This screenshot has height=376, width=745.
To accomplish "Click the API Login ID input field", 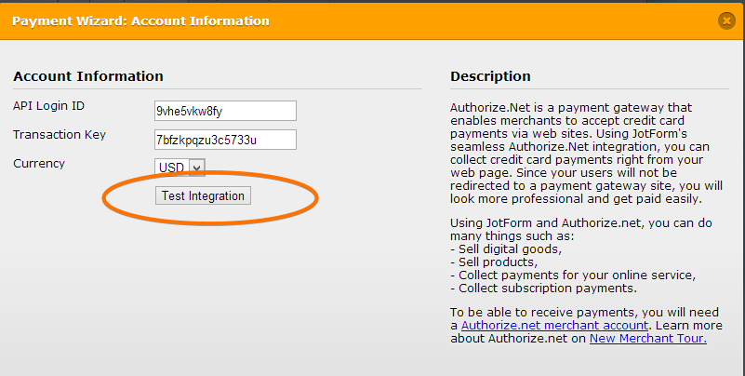I will click(225, 111).
